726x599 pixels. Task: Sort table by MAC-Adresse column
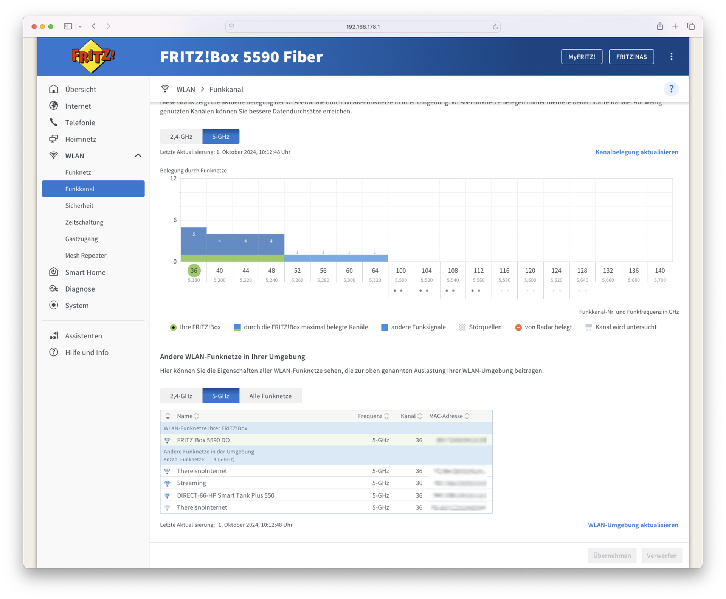click(x=449, y=416)
